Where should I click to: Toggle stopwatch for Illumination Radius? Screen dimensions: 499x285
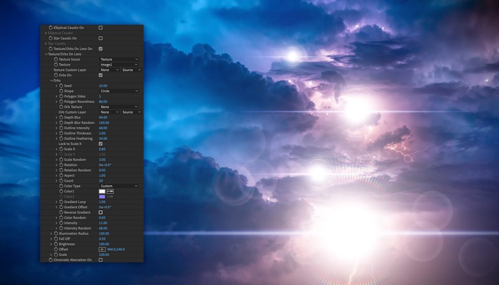[56, 234]
